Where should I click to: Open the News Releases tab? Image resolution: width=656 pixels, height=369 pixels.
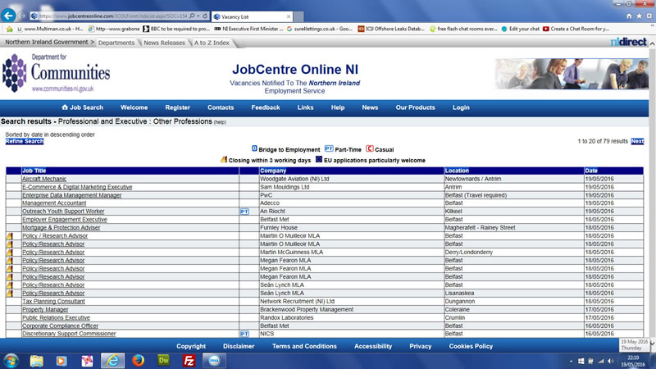164,43
